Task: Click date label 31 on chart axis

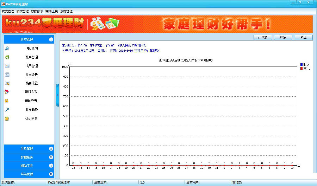Action: (x=217, y=168)
